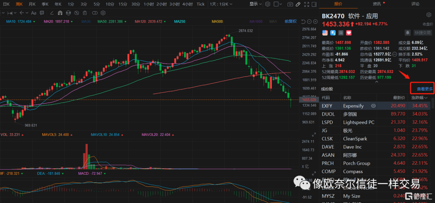
Task: Set a price alert bell
Action: pyautogui.click(x=408, y=33)
